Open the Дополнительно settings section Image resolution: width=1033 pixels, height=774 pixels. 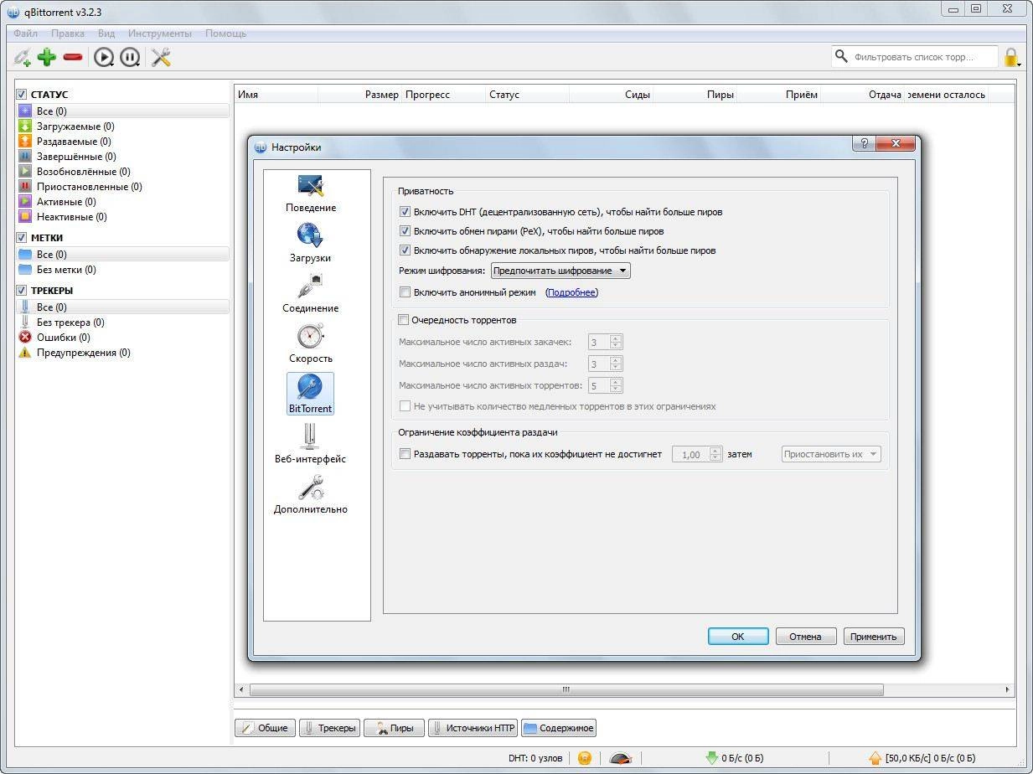tap(310, 495)
